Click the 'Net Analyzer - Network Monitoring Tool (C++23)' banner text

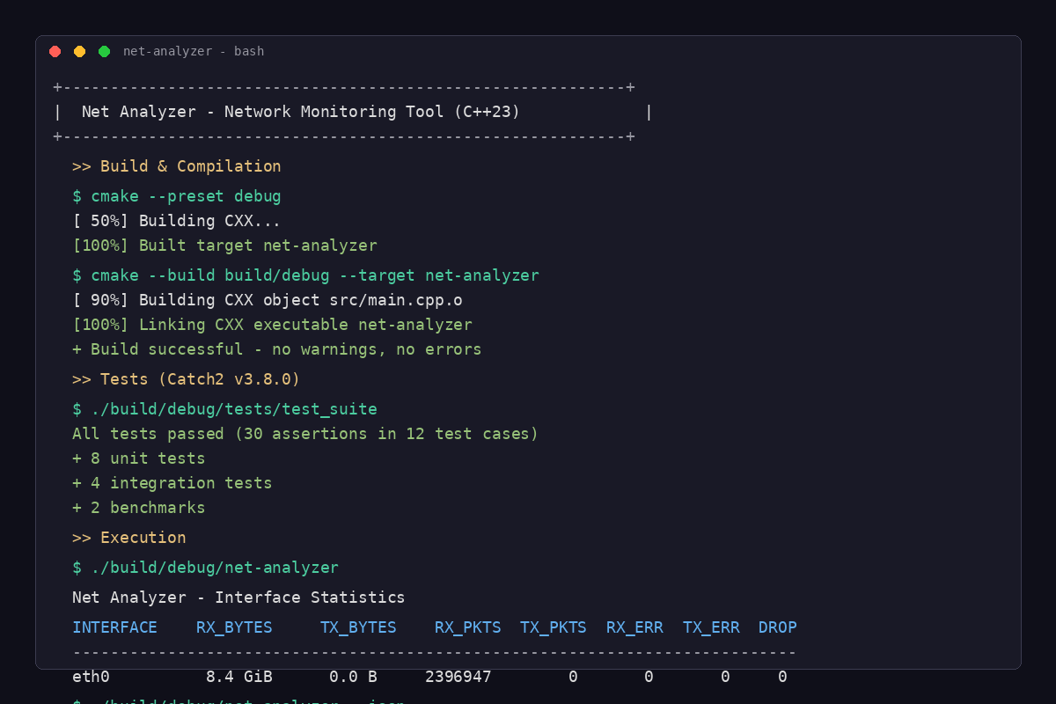point(301,112)
